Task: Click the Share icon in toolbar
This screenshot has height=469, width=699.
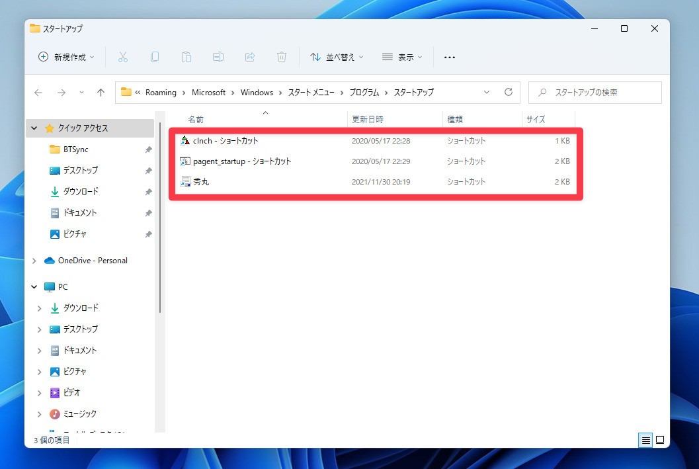Action: (250, 57)
